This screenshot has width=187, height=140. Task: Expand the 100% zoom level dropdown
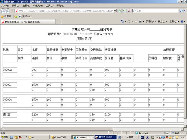pyautogui.click(x=183, y=133)
